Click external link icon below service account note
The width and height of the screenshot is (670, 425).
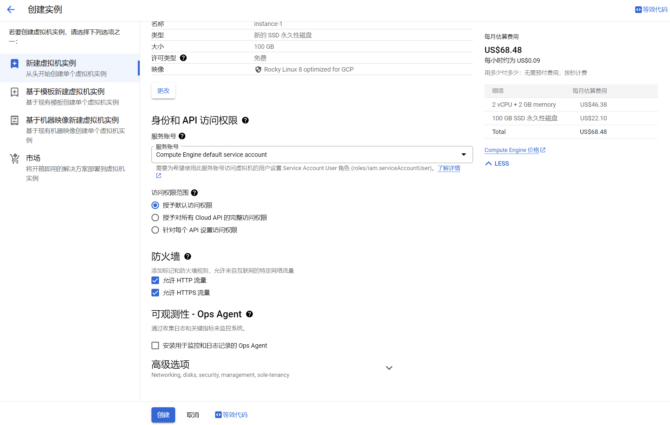point(158,176)
